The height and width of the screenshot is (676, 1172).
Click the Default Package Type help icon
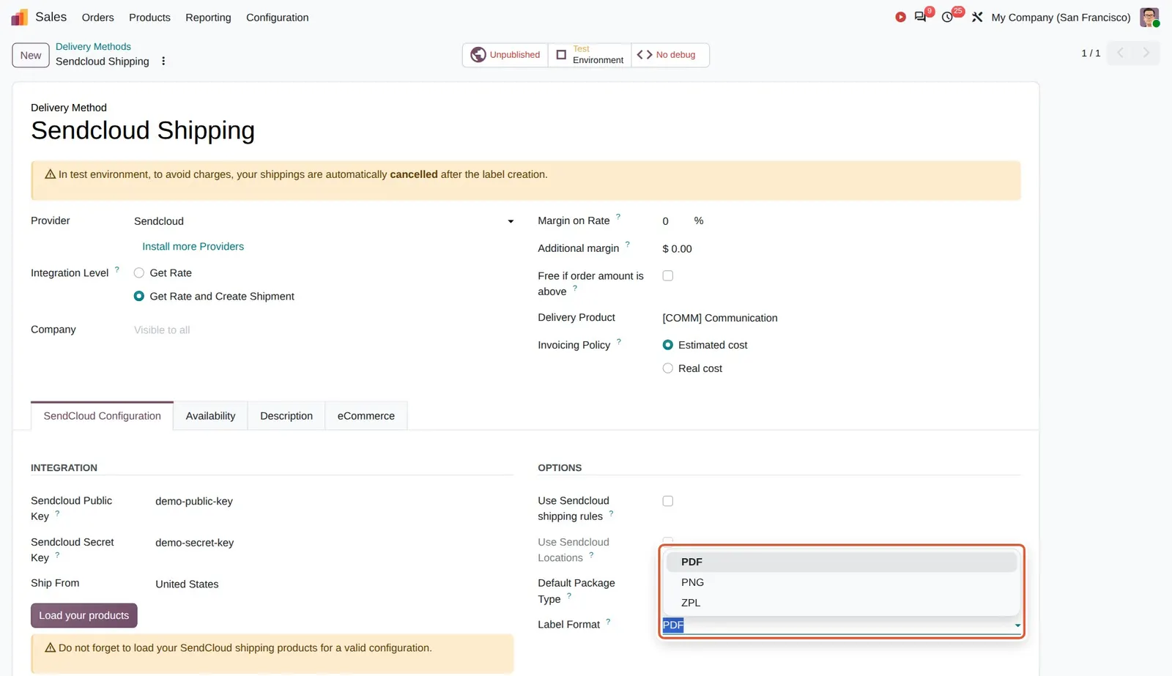click(x=569, y=595)
